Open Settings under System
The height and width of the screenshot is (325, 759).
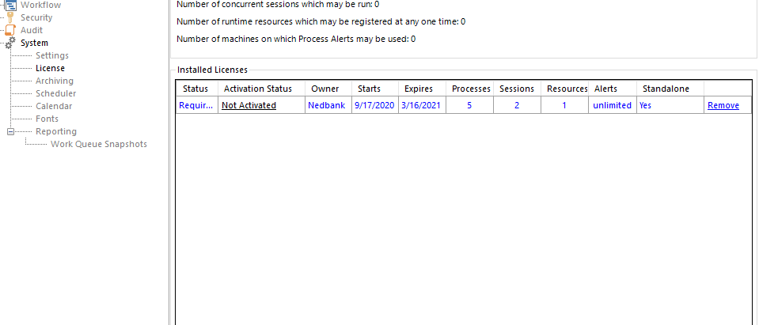point(52,55)
